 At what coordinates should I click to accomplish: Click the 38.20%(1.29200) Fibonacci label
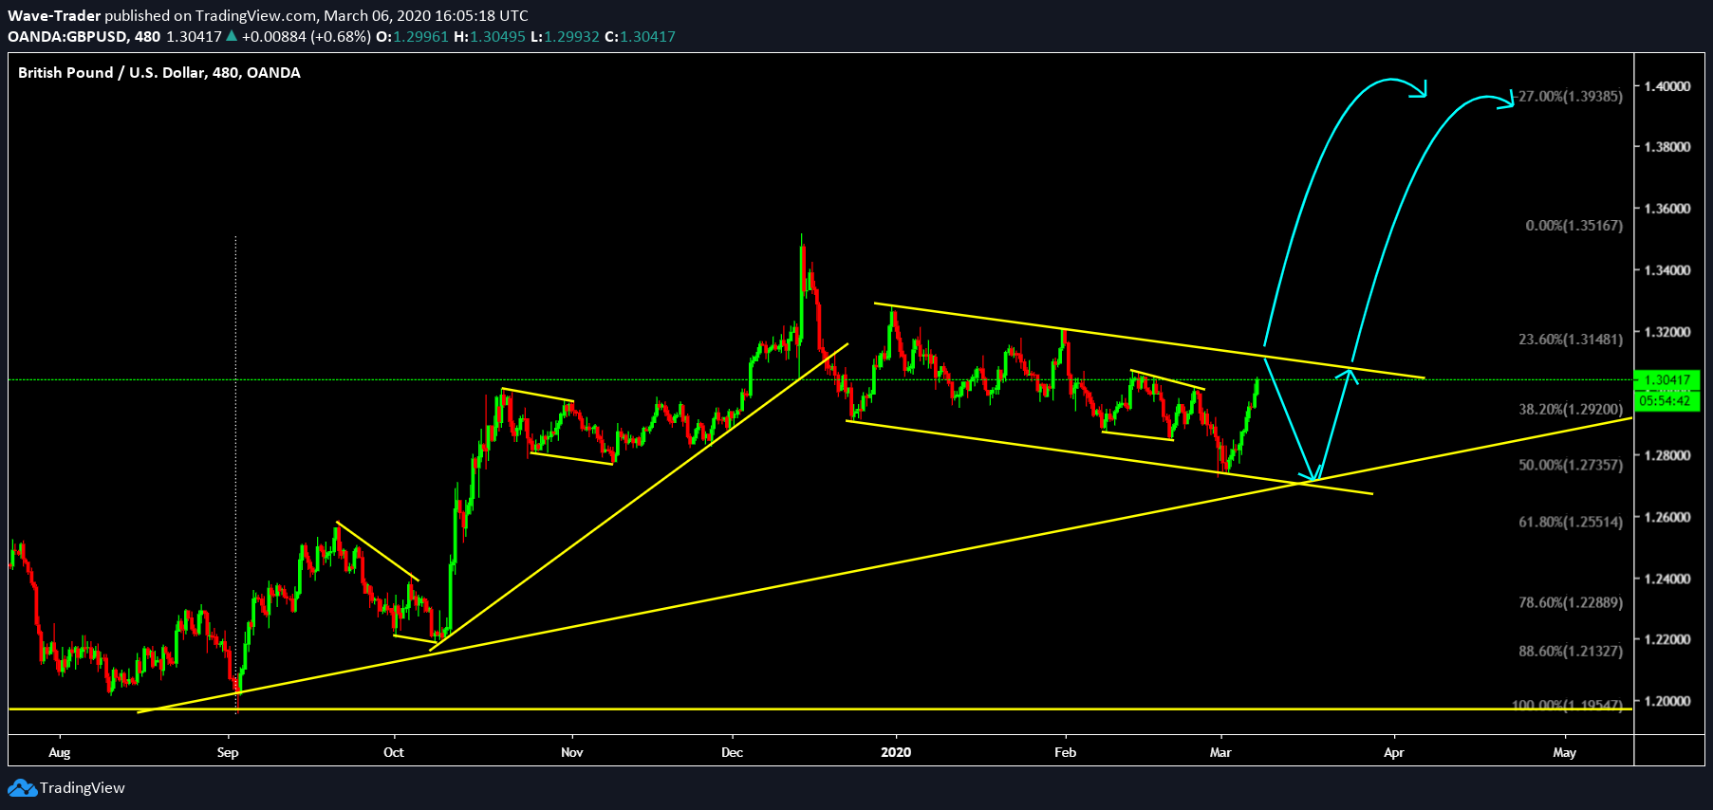1571,410
